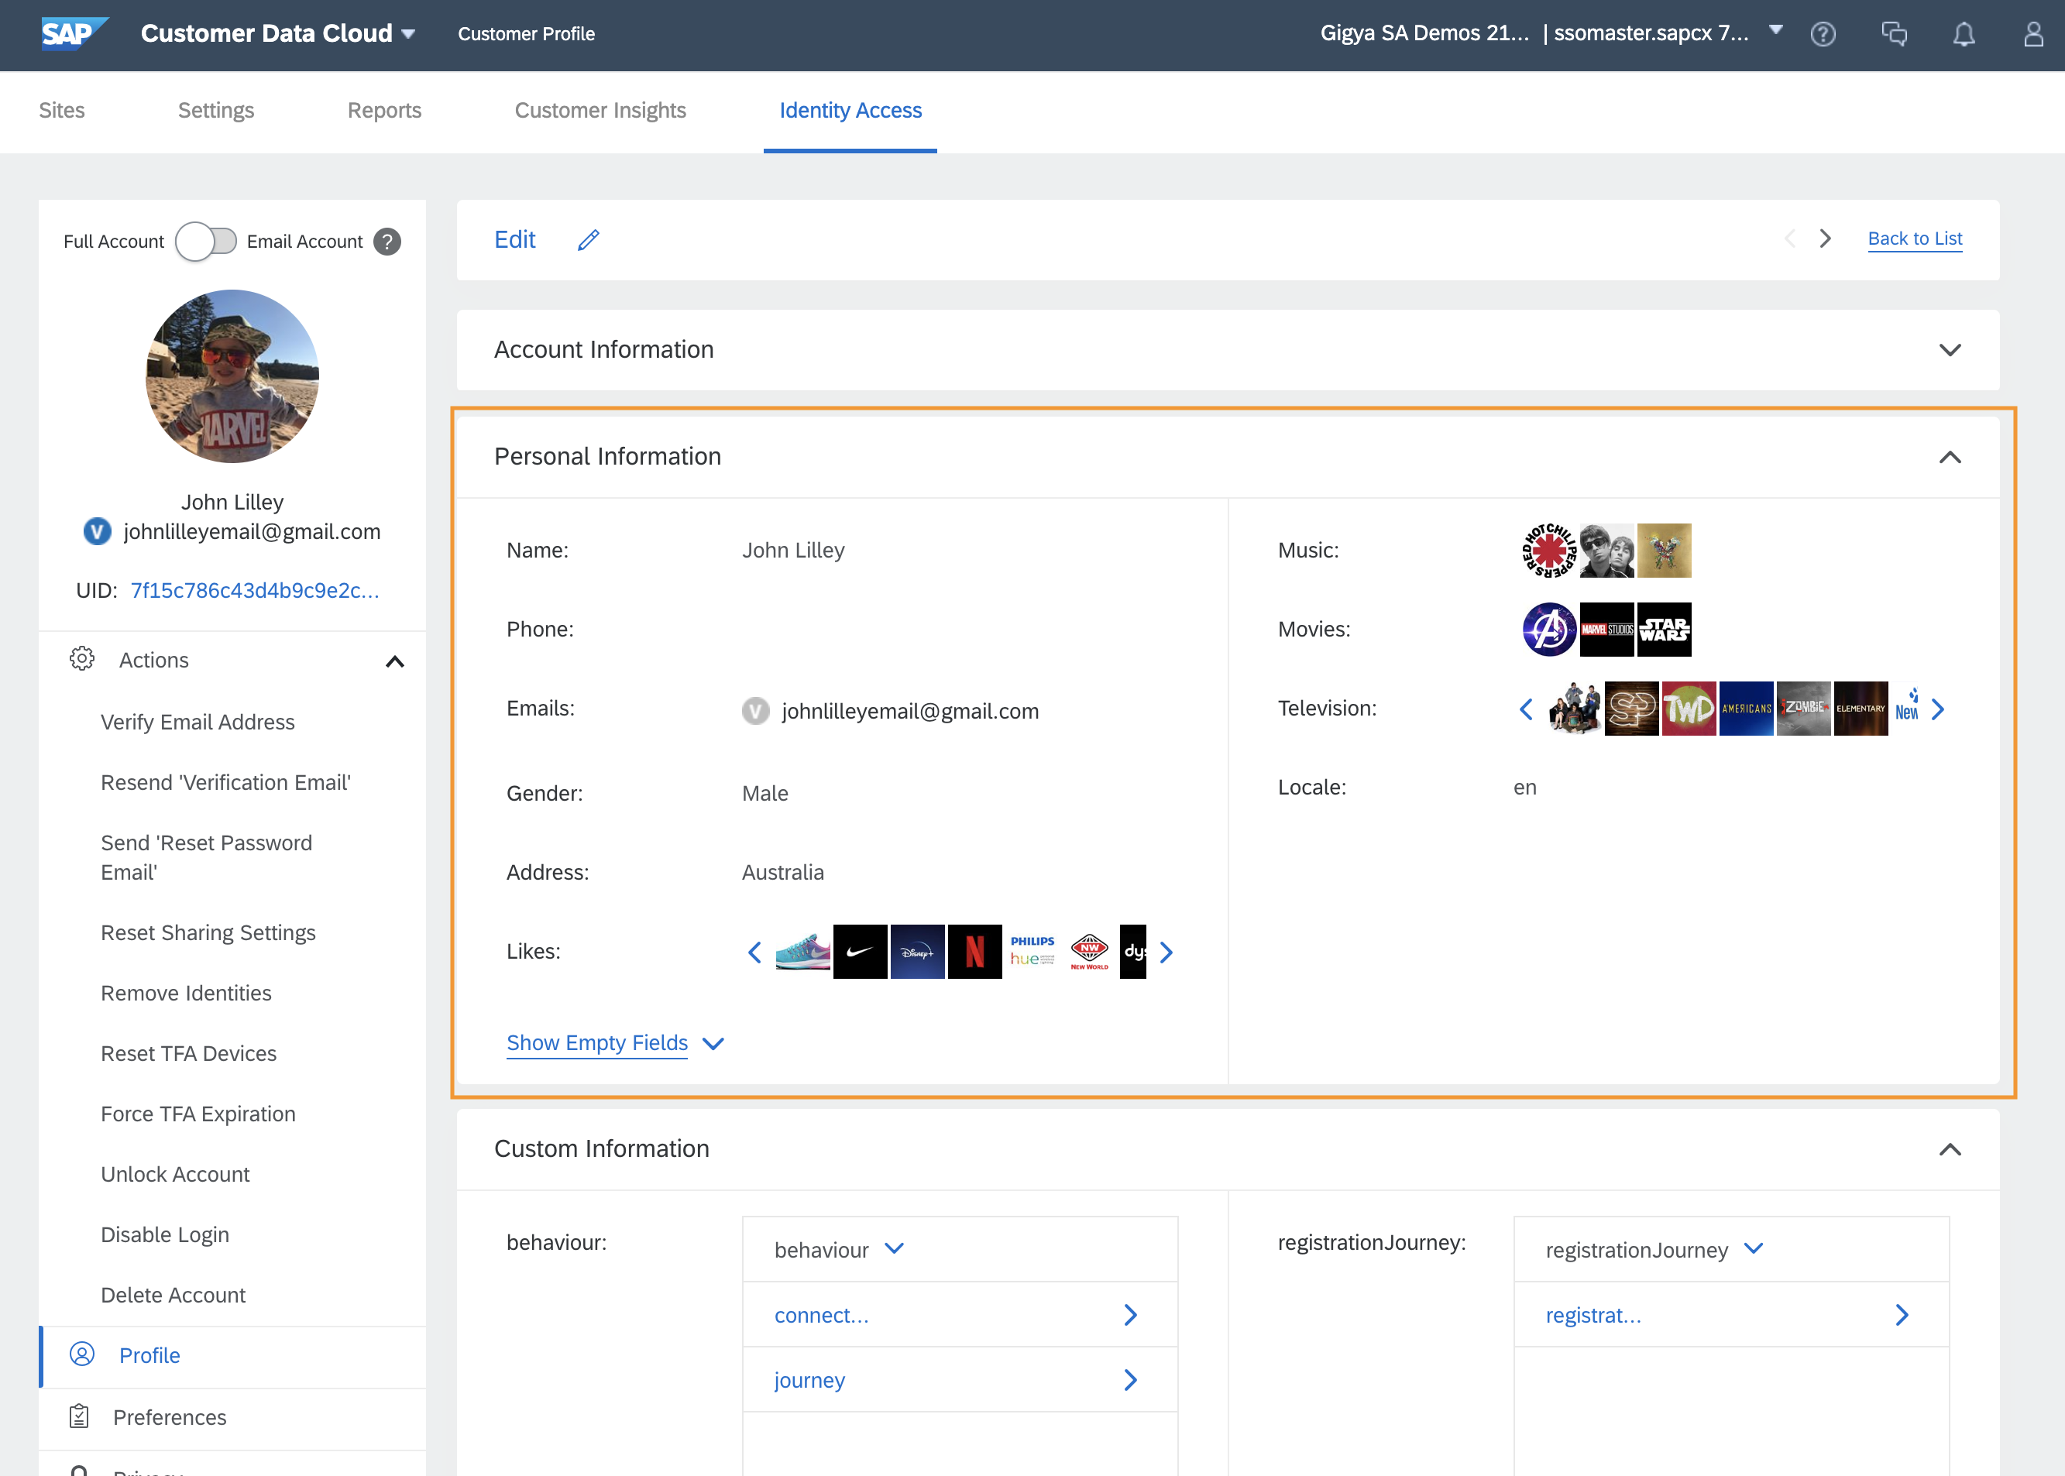Image resolution: width=2065 pixels, height=1476 pixels.
Task: Click the Email Account help tooltip icon
Action: click(x=387, y=242)
